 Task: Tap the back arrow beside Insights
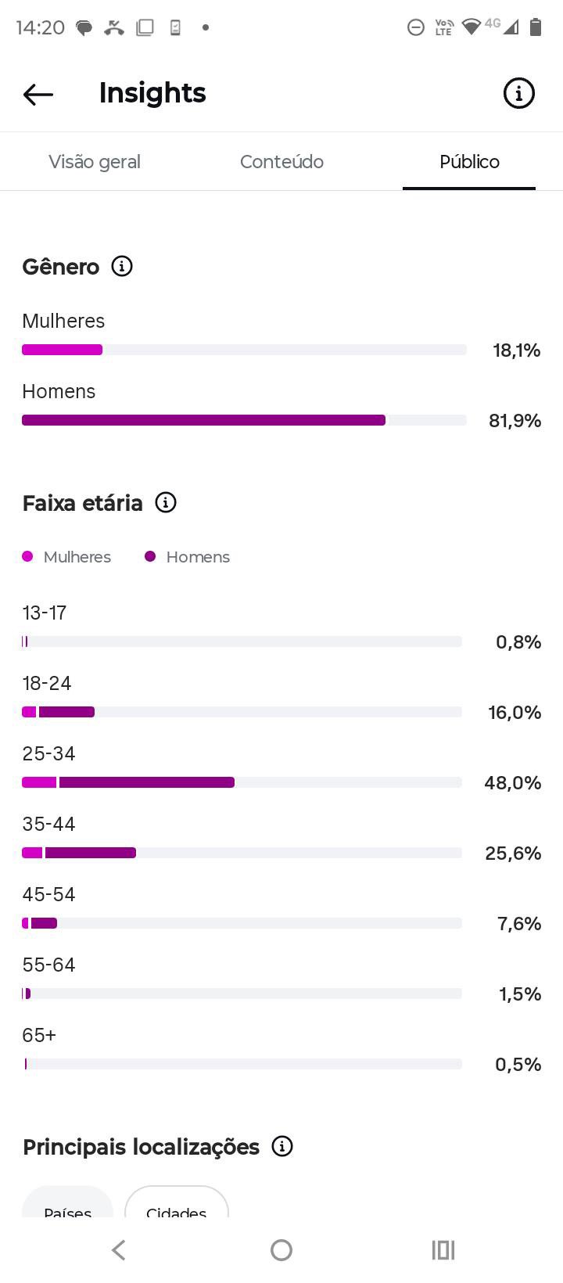(38, 94)
